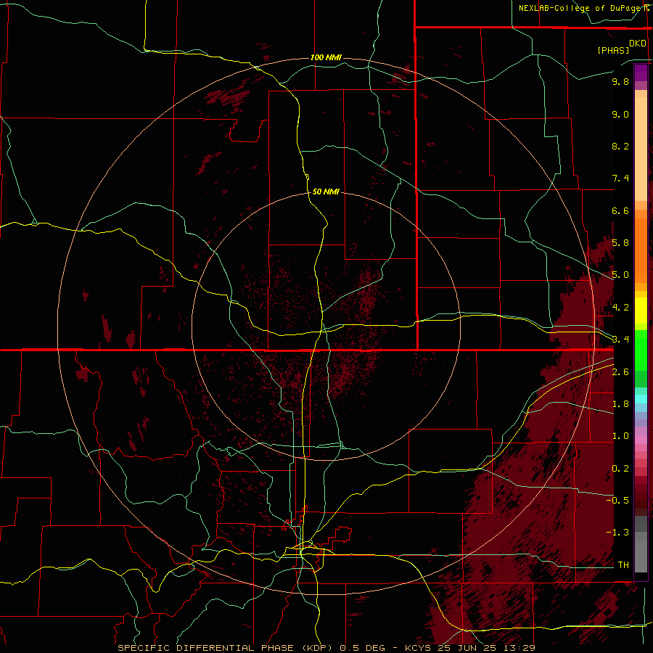Click the [PHAS] unit label

613,50
